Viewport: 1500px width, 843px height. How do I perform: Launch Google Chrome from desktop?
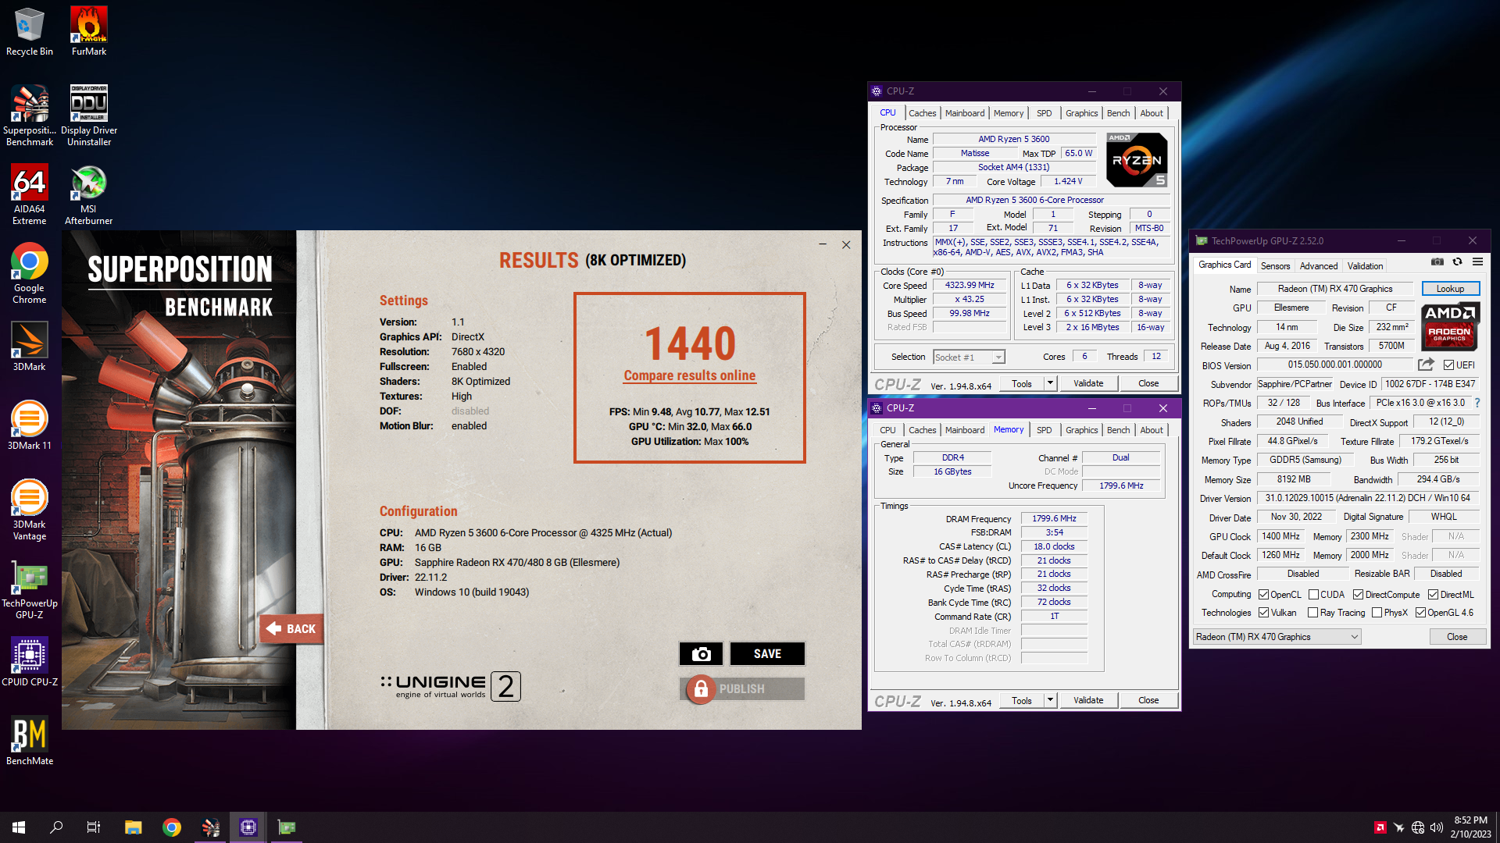coord(30,273)
